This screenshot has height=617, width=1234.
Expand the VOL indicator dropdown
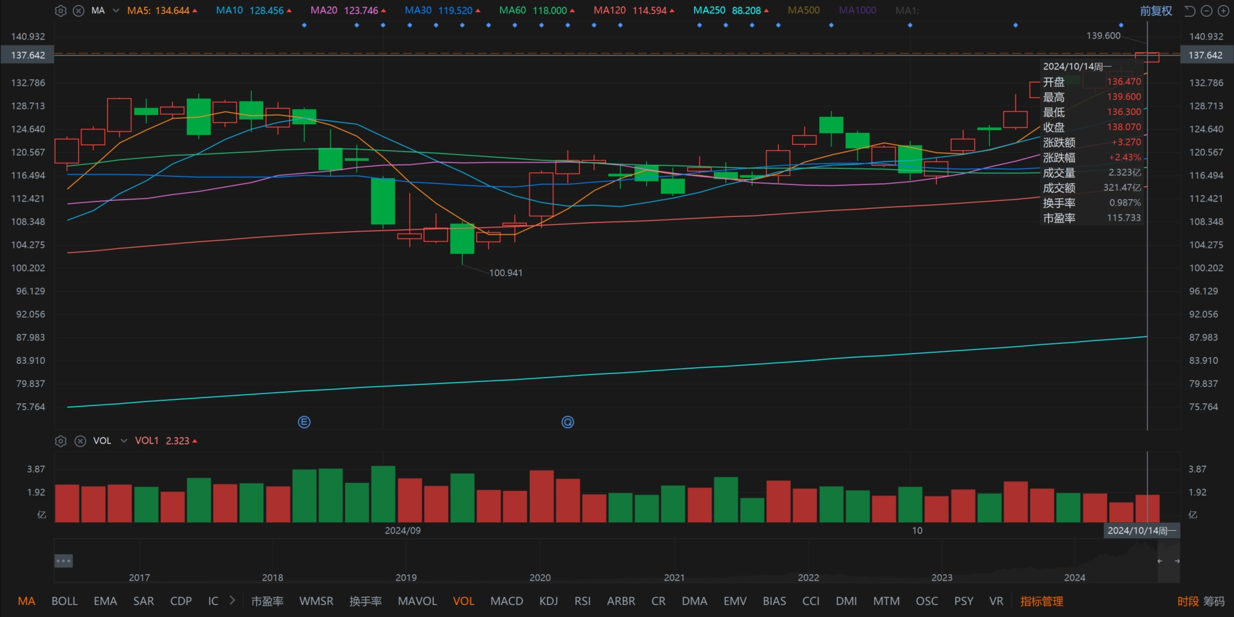(124, 441)
